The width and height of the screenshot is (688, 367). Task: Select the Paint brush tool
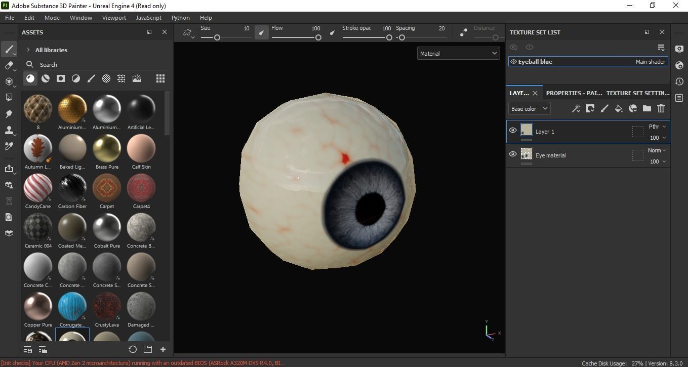tap(9, 49)
